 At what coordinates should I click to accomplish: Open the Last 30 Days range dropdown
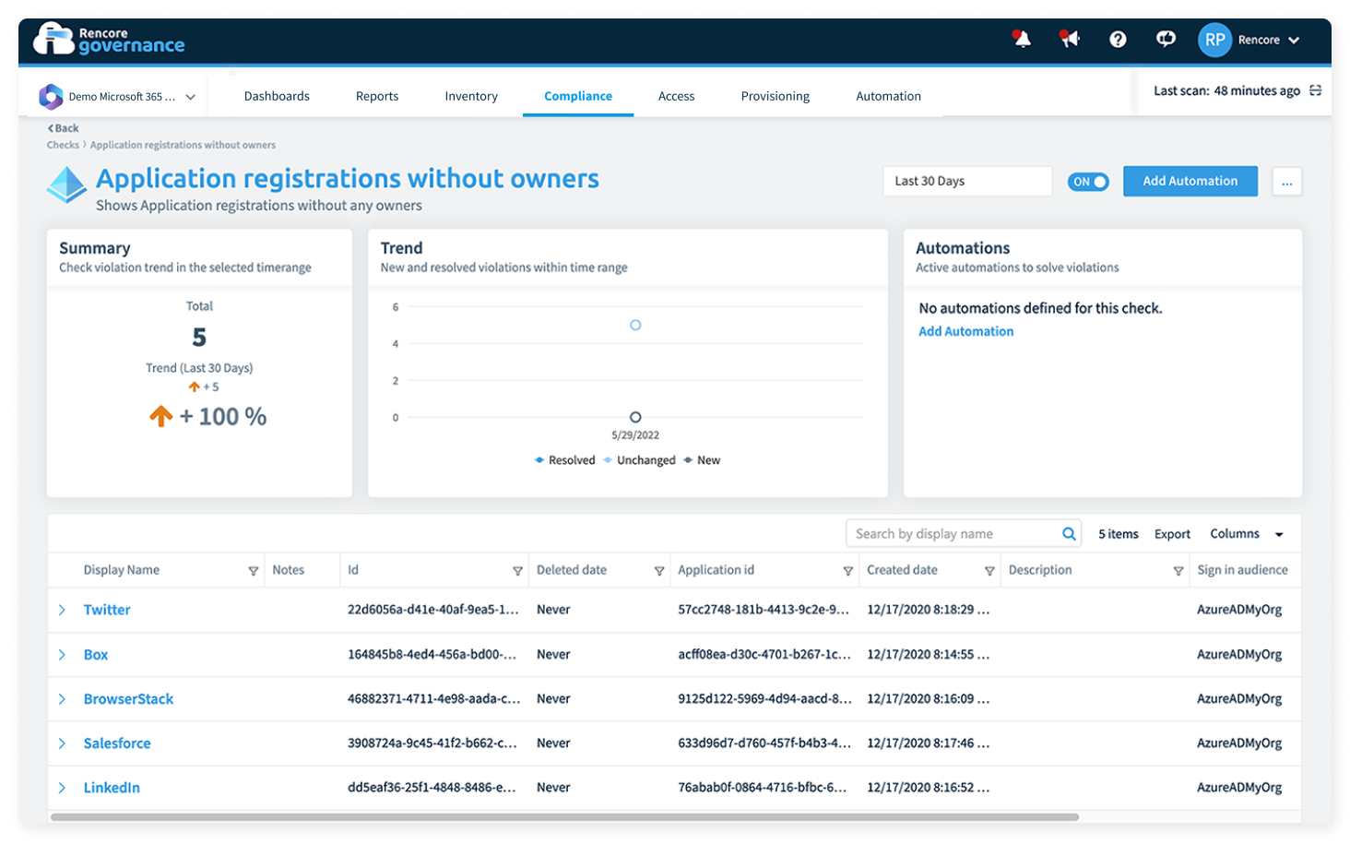967,181
